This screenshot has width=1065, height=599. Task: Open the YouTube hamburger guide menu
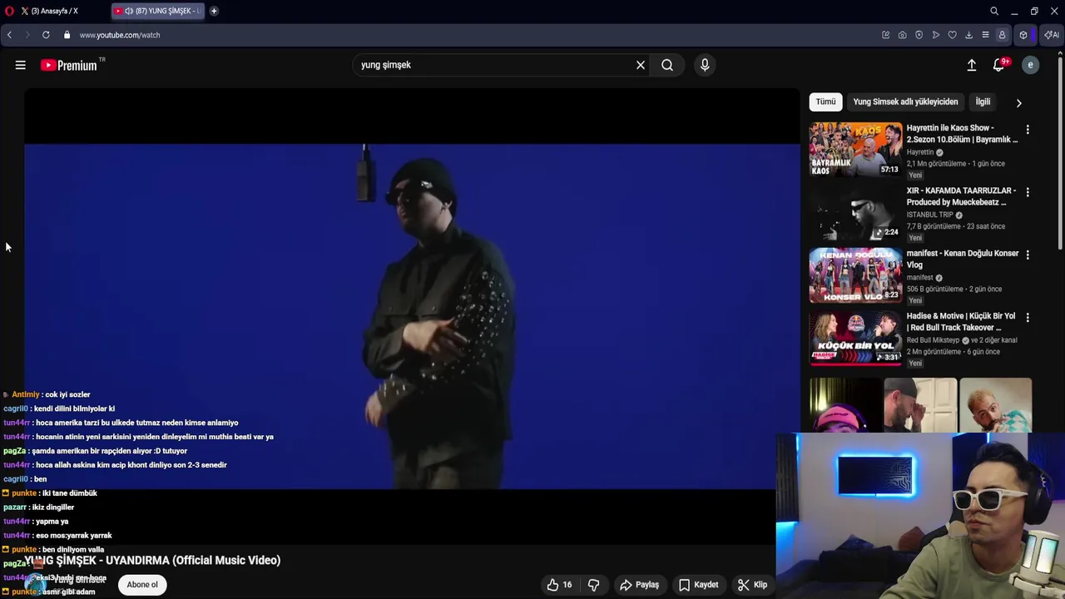click(x=20, y=65)
